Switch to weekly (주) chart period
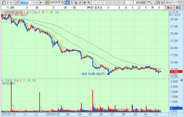Viewport: 184px width, 117px height. pos(72,2)
